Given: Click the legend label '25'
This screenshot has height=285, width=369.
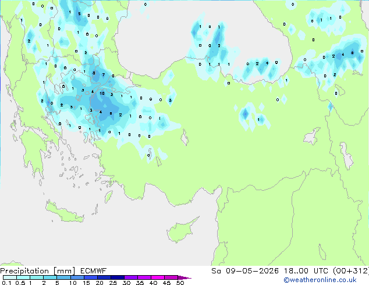Looking at the screenshot, I should pos(113,283).
